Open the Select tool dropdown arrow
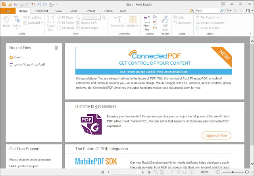Image resolution: width=254 pixels, height=176 pixels. [x=17, y=29]
